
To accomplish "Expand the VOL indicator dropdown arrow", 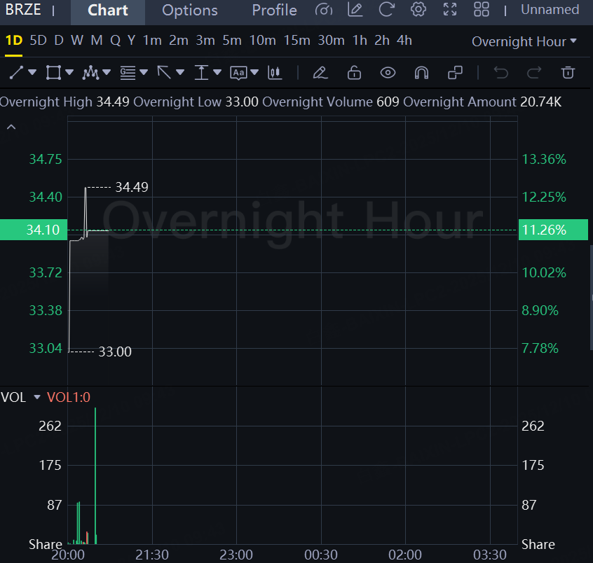I will (37, 398).
